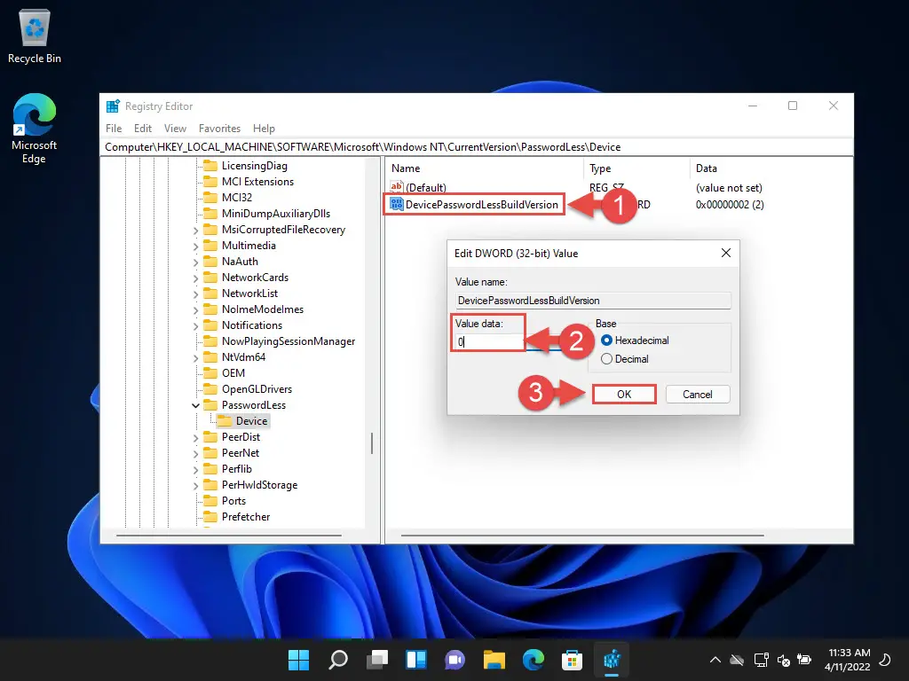
Task: Select the Device key in the tree
Action: click(x=251, y=421)
